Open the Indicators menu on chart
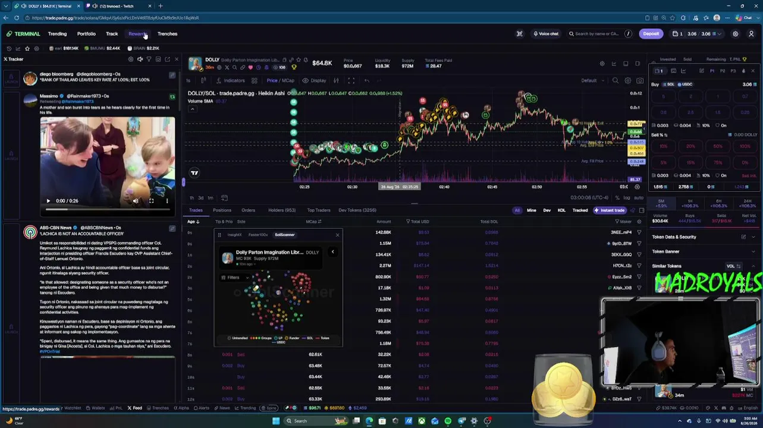The image size is (763, 428). click(x=231, y=81)
